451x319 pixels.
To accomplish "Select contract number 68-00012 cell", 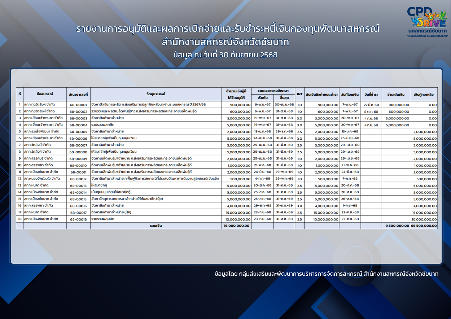I will [x=78, y=179].
